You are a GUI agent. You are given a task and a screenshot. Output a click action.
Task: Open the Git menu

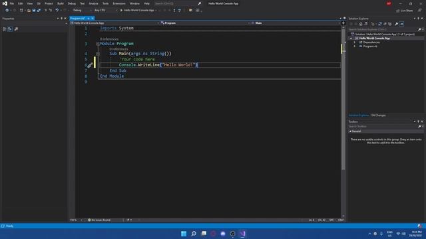(39, 3)
